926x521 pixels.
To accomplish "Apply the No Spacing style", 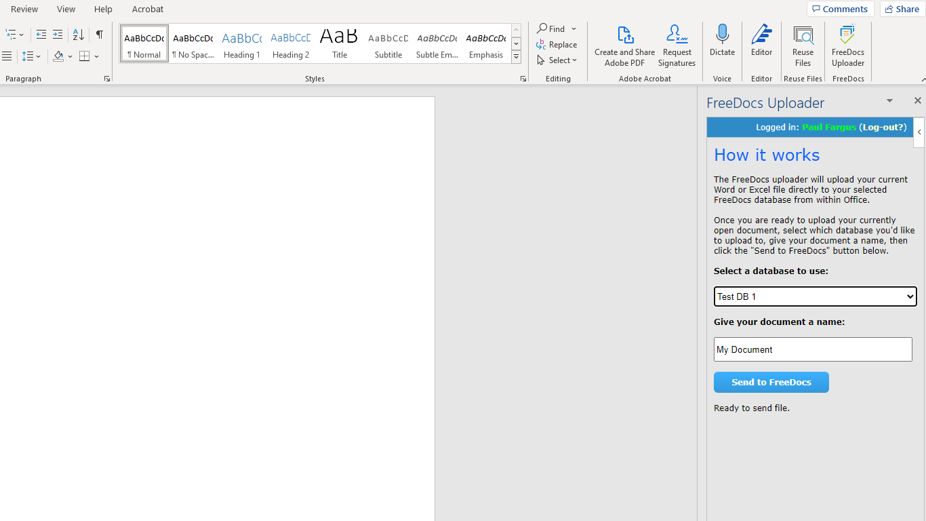I will pyautogui.click(x=193, y=43).
